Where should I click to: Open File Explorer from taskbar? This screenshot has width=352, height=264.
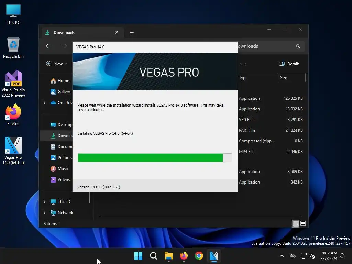click(x=168, y=256)
